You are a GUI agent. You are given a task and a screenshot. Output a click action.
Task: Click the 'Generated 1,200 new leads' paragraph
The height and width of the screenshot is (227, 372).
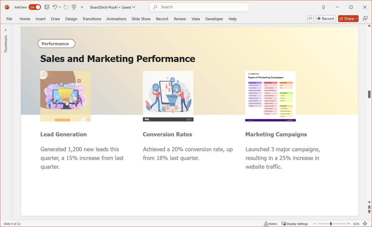tap(82, 158)
